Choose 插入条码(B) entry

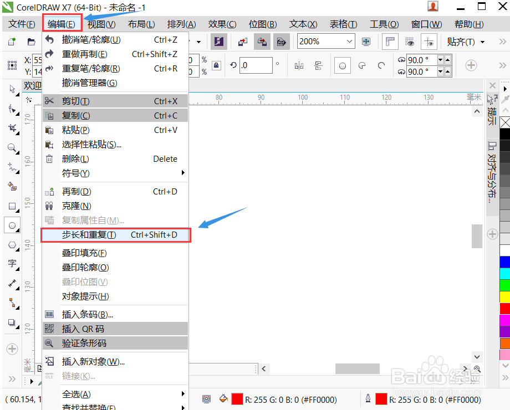[115, 314]
